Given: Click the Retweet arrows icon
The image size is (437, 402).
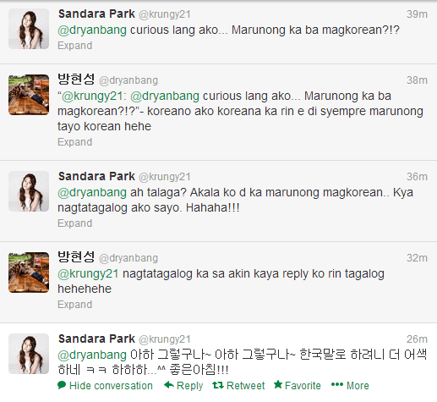Looking at the screenshot, I should (218, 385).
